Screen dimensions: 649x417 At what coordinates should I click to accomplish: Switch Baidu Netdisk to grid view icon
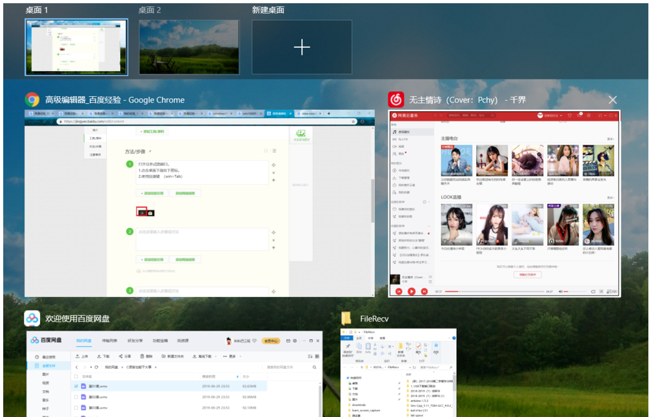point(317,356)
